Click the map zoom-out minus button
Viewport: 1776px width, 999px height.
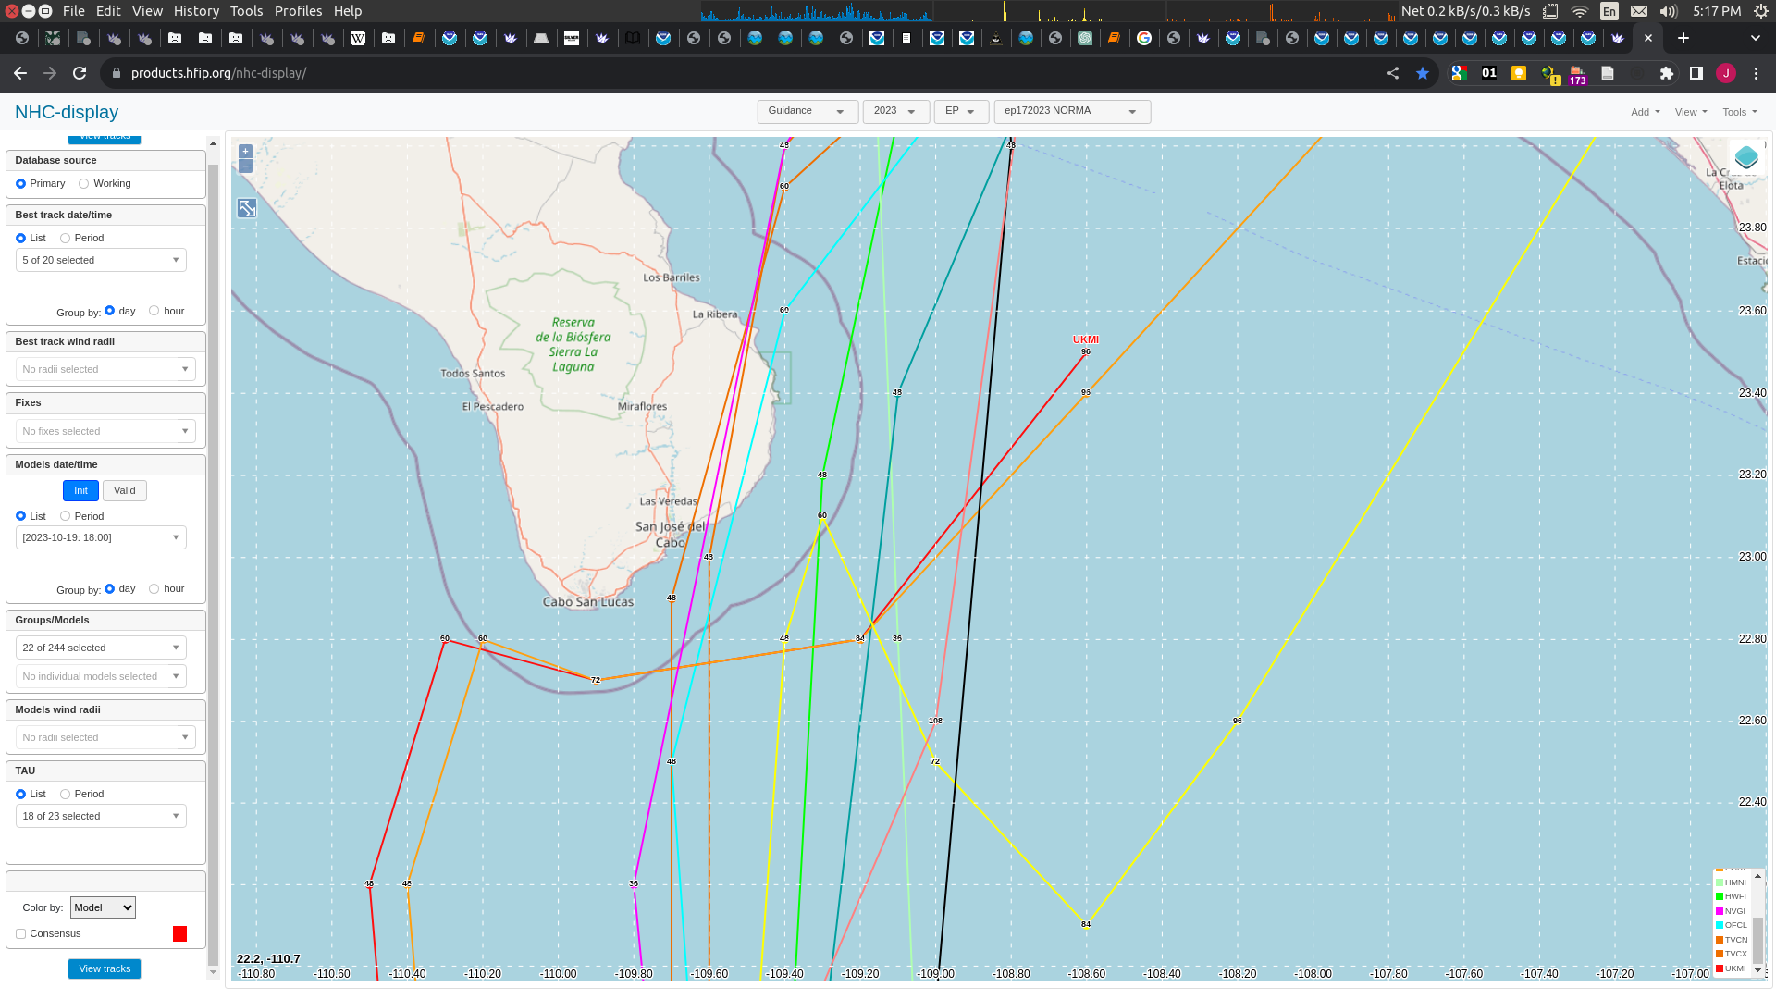245,166
